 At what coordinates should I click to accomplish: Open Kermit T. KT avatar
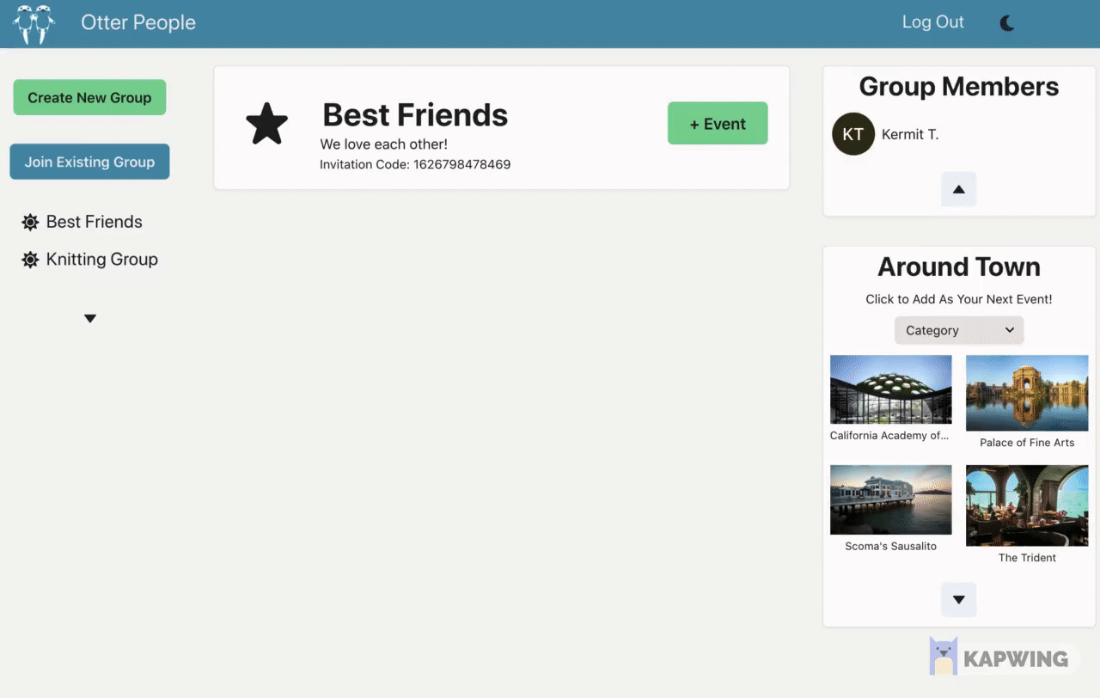(x=853, y=134)
